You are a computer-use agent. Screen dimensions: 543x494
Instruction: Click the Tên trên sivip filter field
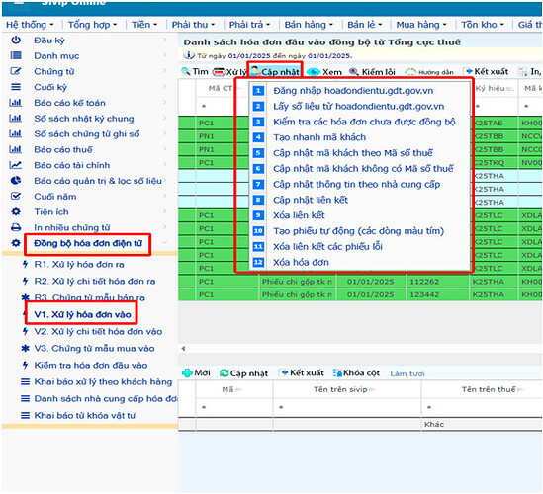point(347,407)
